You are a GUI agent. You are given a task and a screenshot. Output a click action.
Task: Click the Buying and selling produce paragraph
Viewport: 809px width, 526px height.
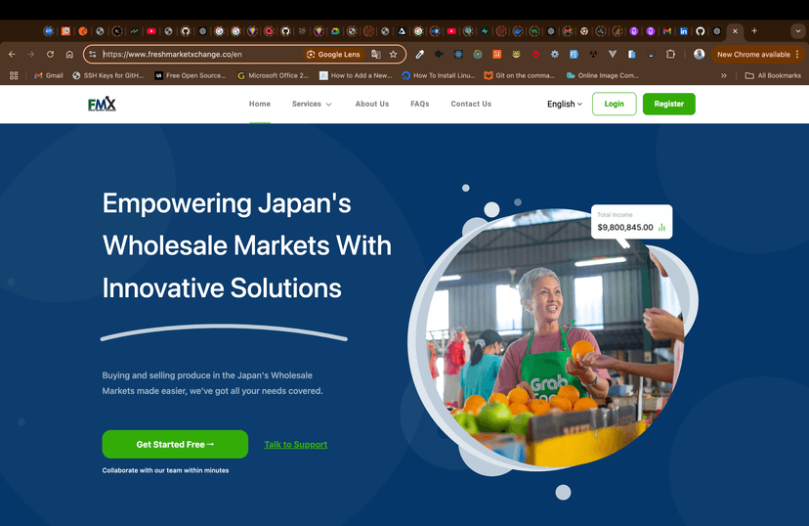213,383
